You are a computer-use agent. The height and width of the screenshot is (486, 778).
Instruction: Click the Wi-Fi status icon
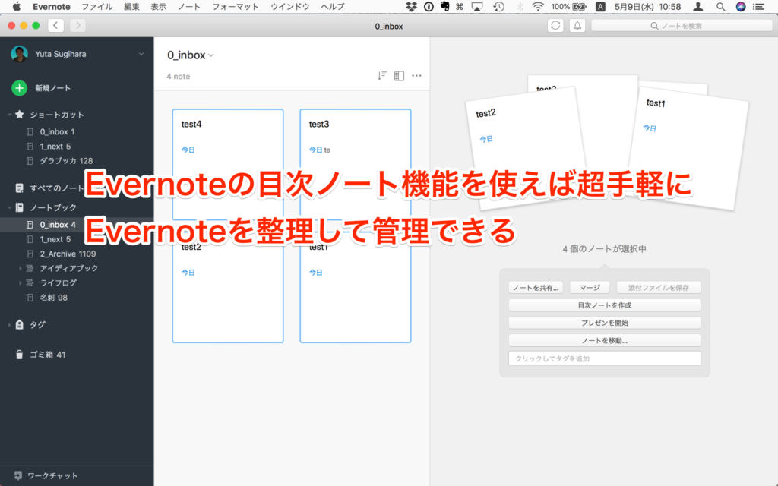[x=537, y=6]
